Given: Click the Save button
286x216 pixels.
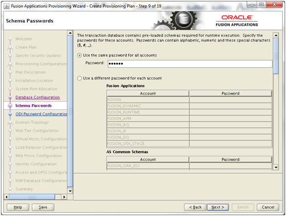Looking at the screenshot, I should [43, 207].
